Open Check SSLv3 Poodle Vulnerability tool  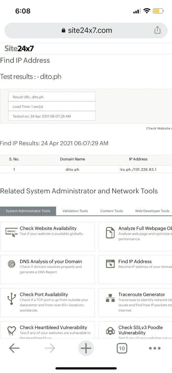(140, 330)
